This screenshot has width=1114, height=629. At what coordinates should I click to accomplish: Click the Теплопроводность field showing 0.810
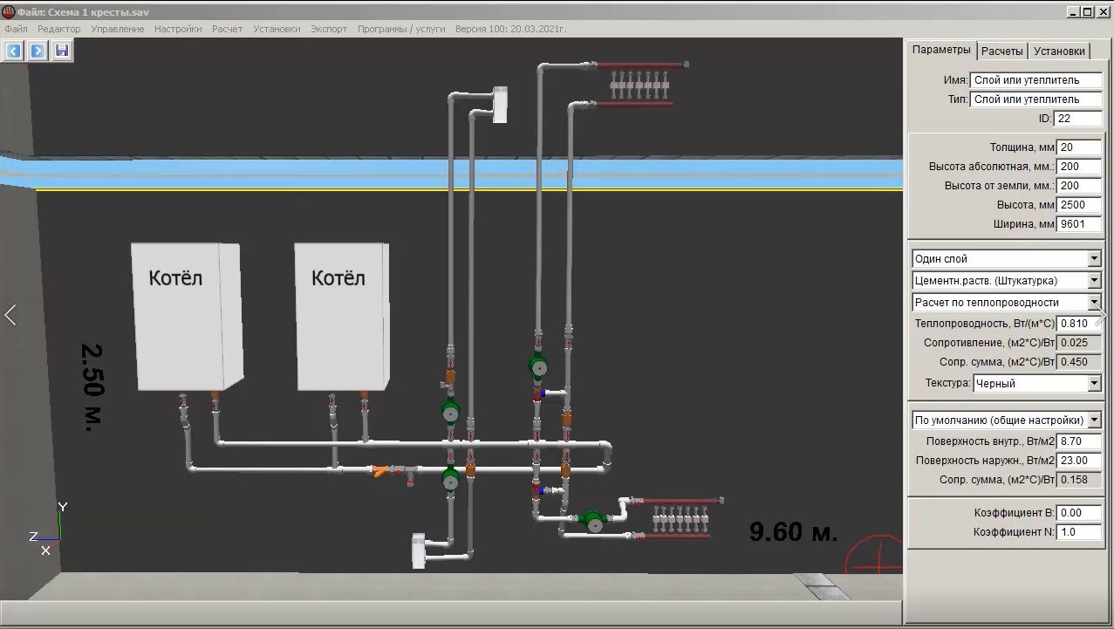point(1079,324)
